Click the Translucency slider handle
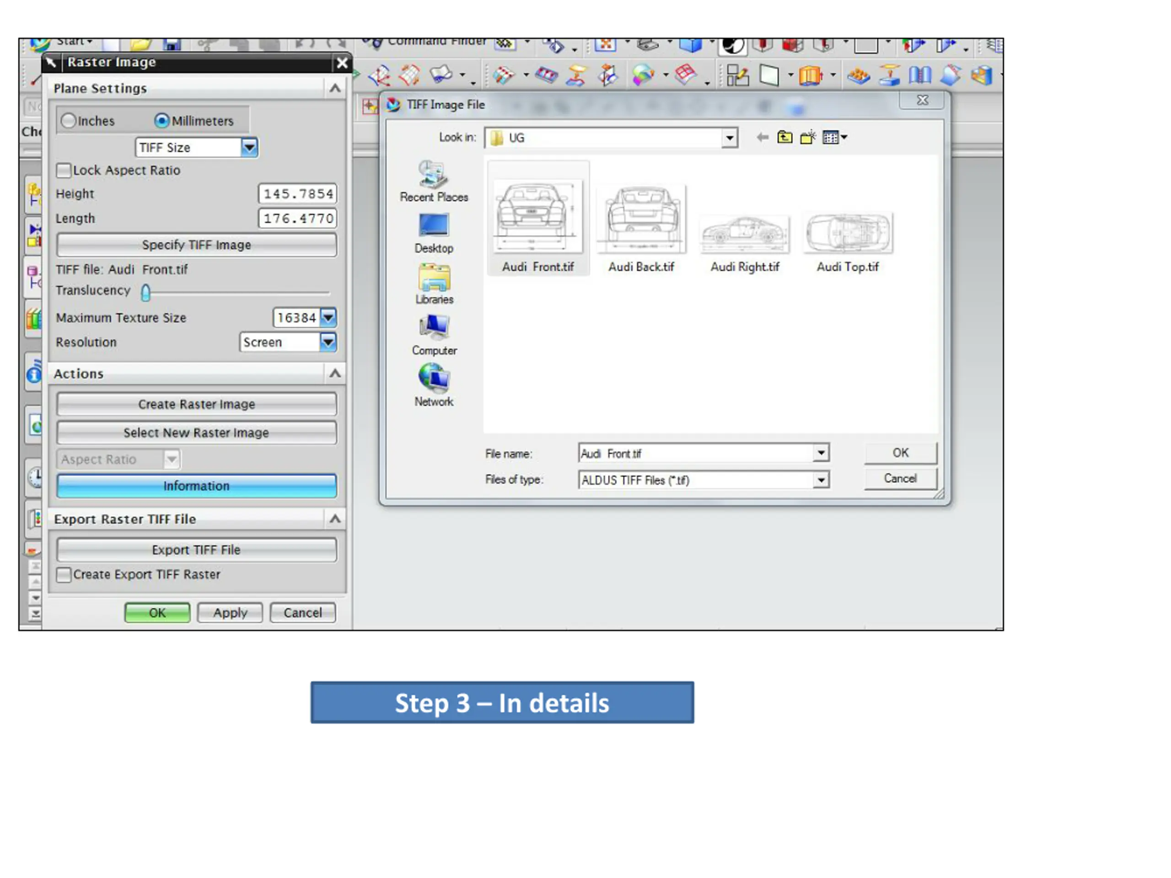Image resolution: width=1171 pixels, height=878 pixels. [x=146, y=292]
